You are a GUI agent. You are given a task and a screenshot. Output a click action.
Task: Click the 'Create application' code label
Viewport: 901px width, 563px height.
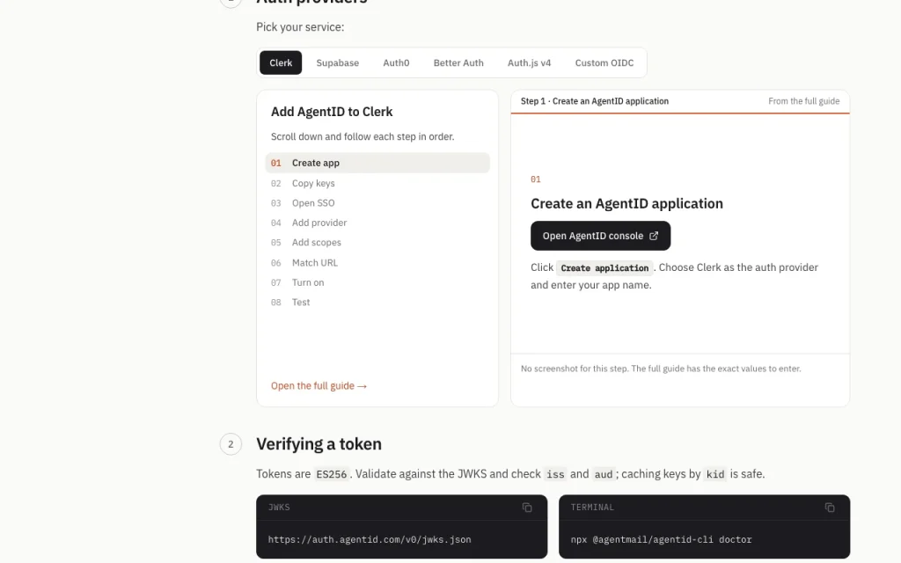tap(604, 268)
